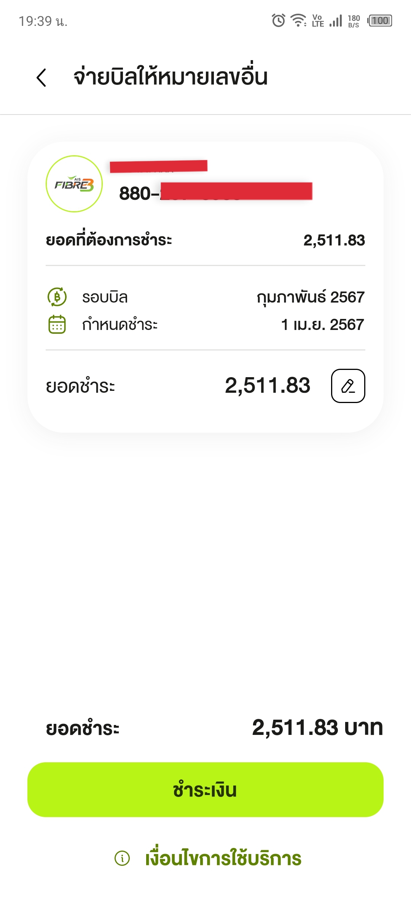Tap the alarm clock status icon
Viewport: 411px width, 913px height.
[x=279, y=21]
